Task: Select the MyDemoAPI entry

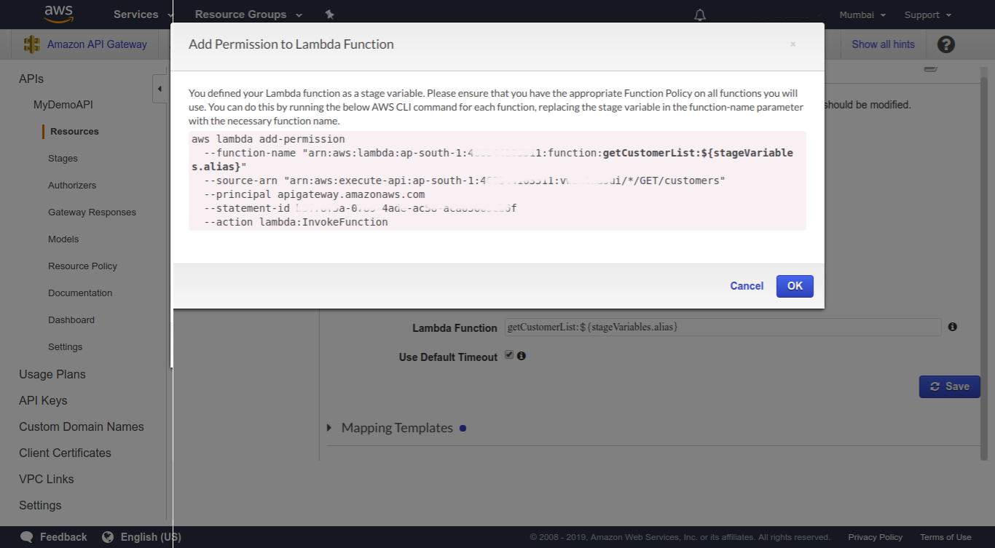Action: coord(63,105)
